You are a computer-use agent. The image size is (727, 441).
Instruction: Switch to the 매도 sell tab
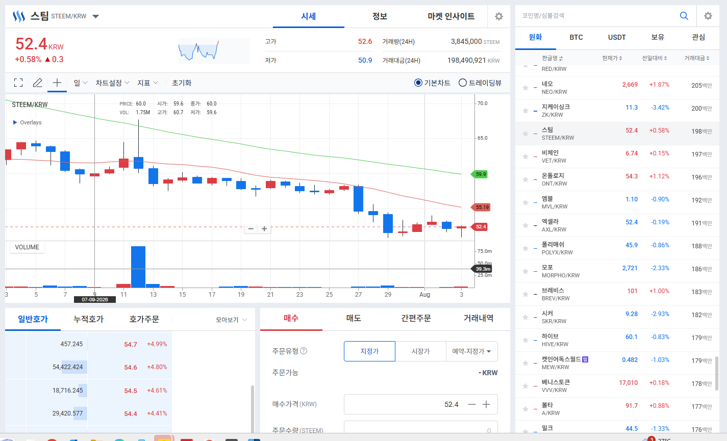tap(354, 318)
